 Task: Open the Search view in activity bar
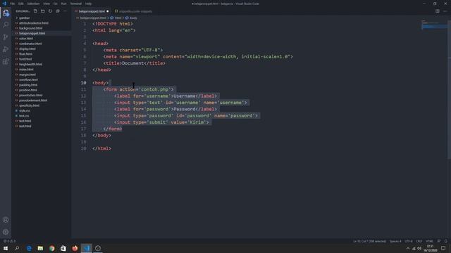[x=6, y=25]
